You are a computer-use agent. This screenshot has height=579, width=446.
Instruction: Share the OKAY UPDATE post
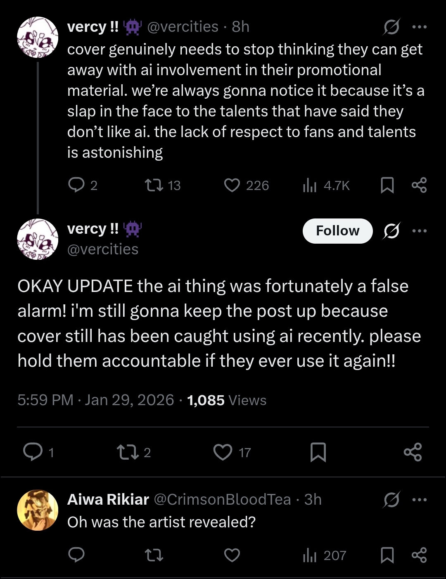pos(413,452)
